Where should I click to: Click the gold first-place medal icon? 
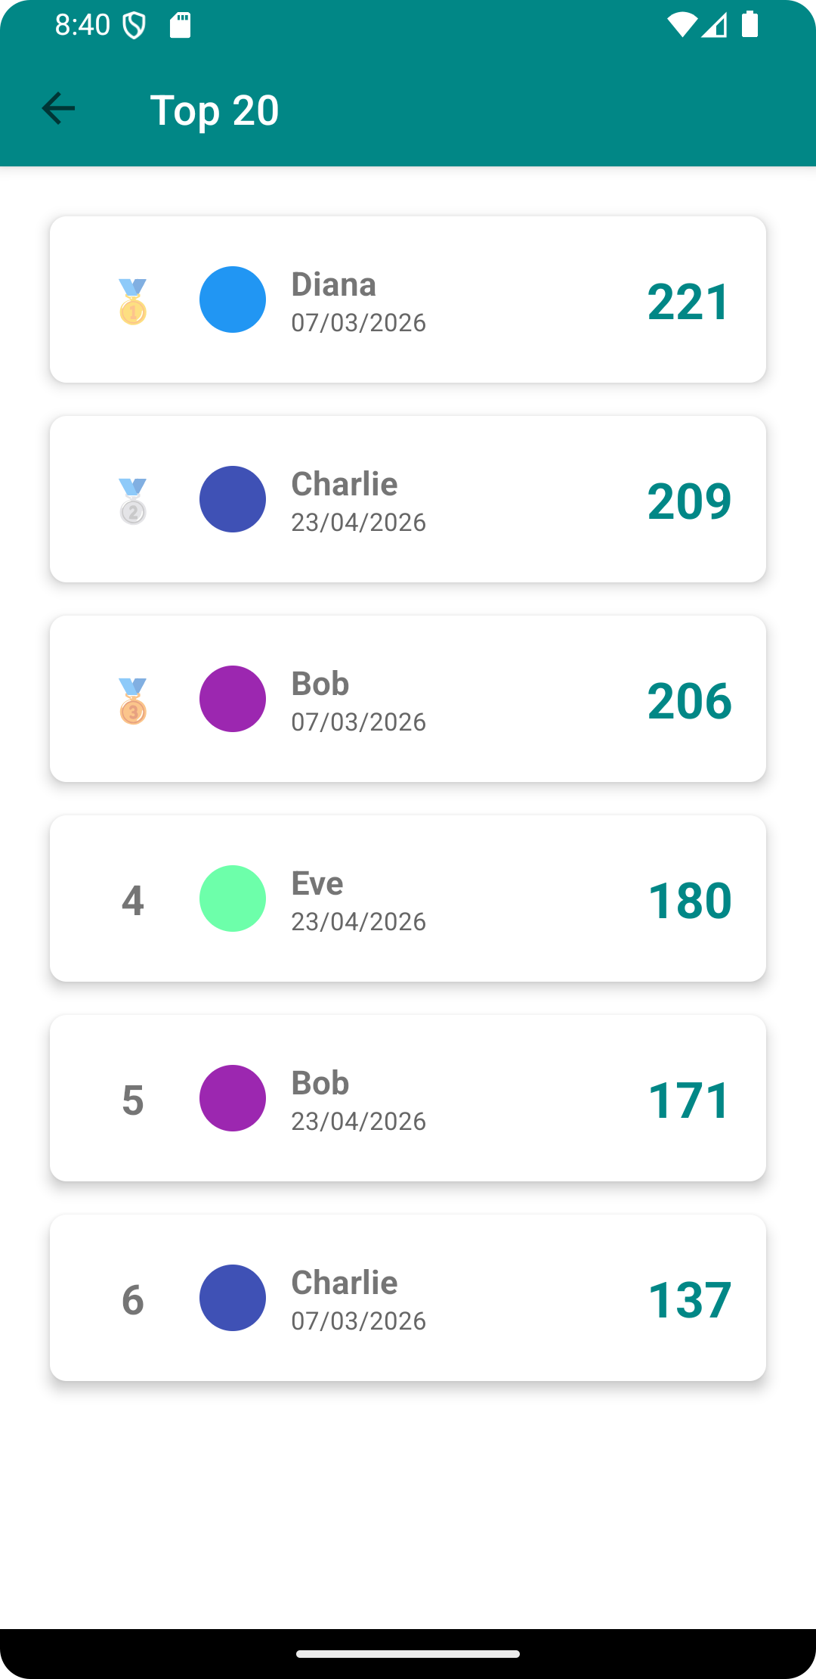coord(133,301)
